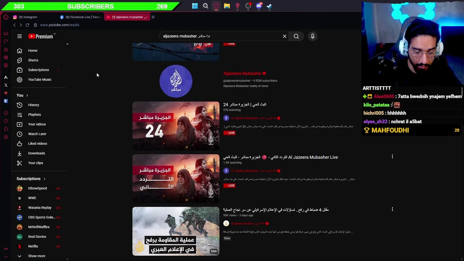Viewport: 464px width, 261px height.
Task: Reload the YouTube page
Action: [x=27, y=25]
